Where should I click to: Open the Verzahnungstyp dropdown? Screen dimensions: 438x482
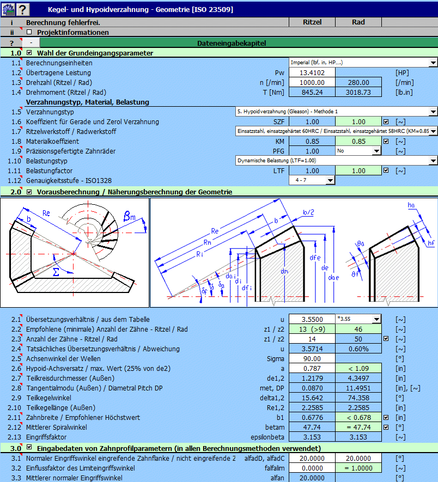433,112
